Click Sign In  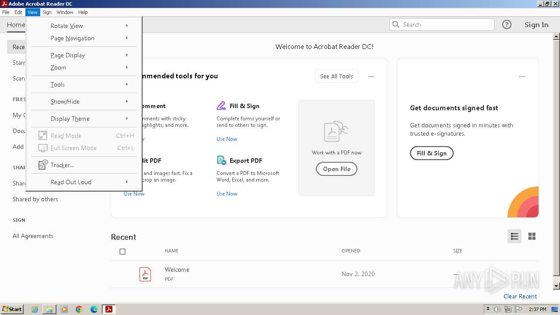(536, 25)
